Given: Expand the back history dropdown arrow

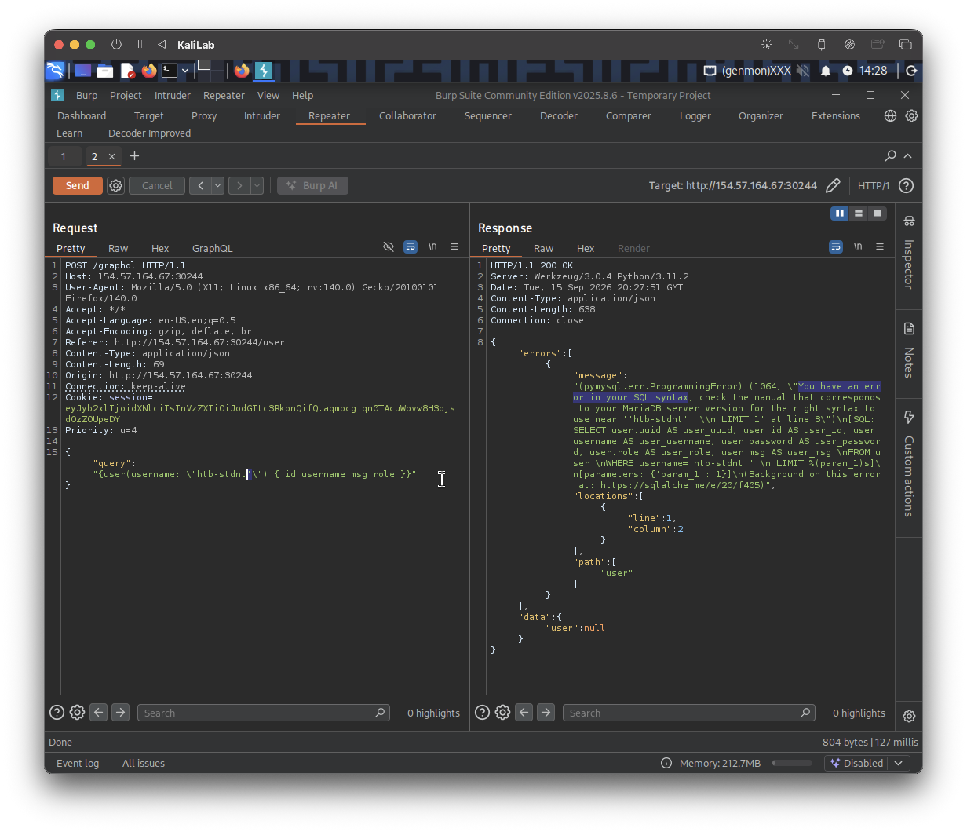Looking at the screenshot, I should click(x=217, y=186).
